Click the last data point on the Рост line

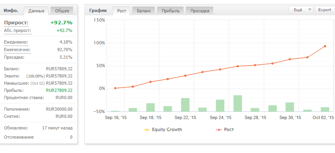tap(325, 46)
